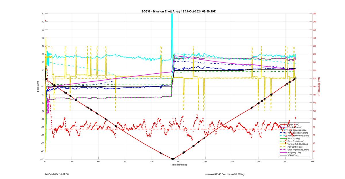
Task: Click right heading-axis tick label 140
Action: (315, 103)
